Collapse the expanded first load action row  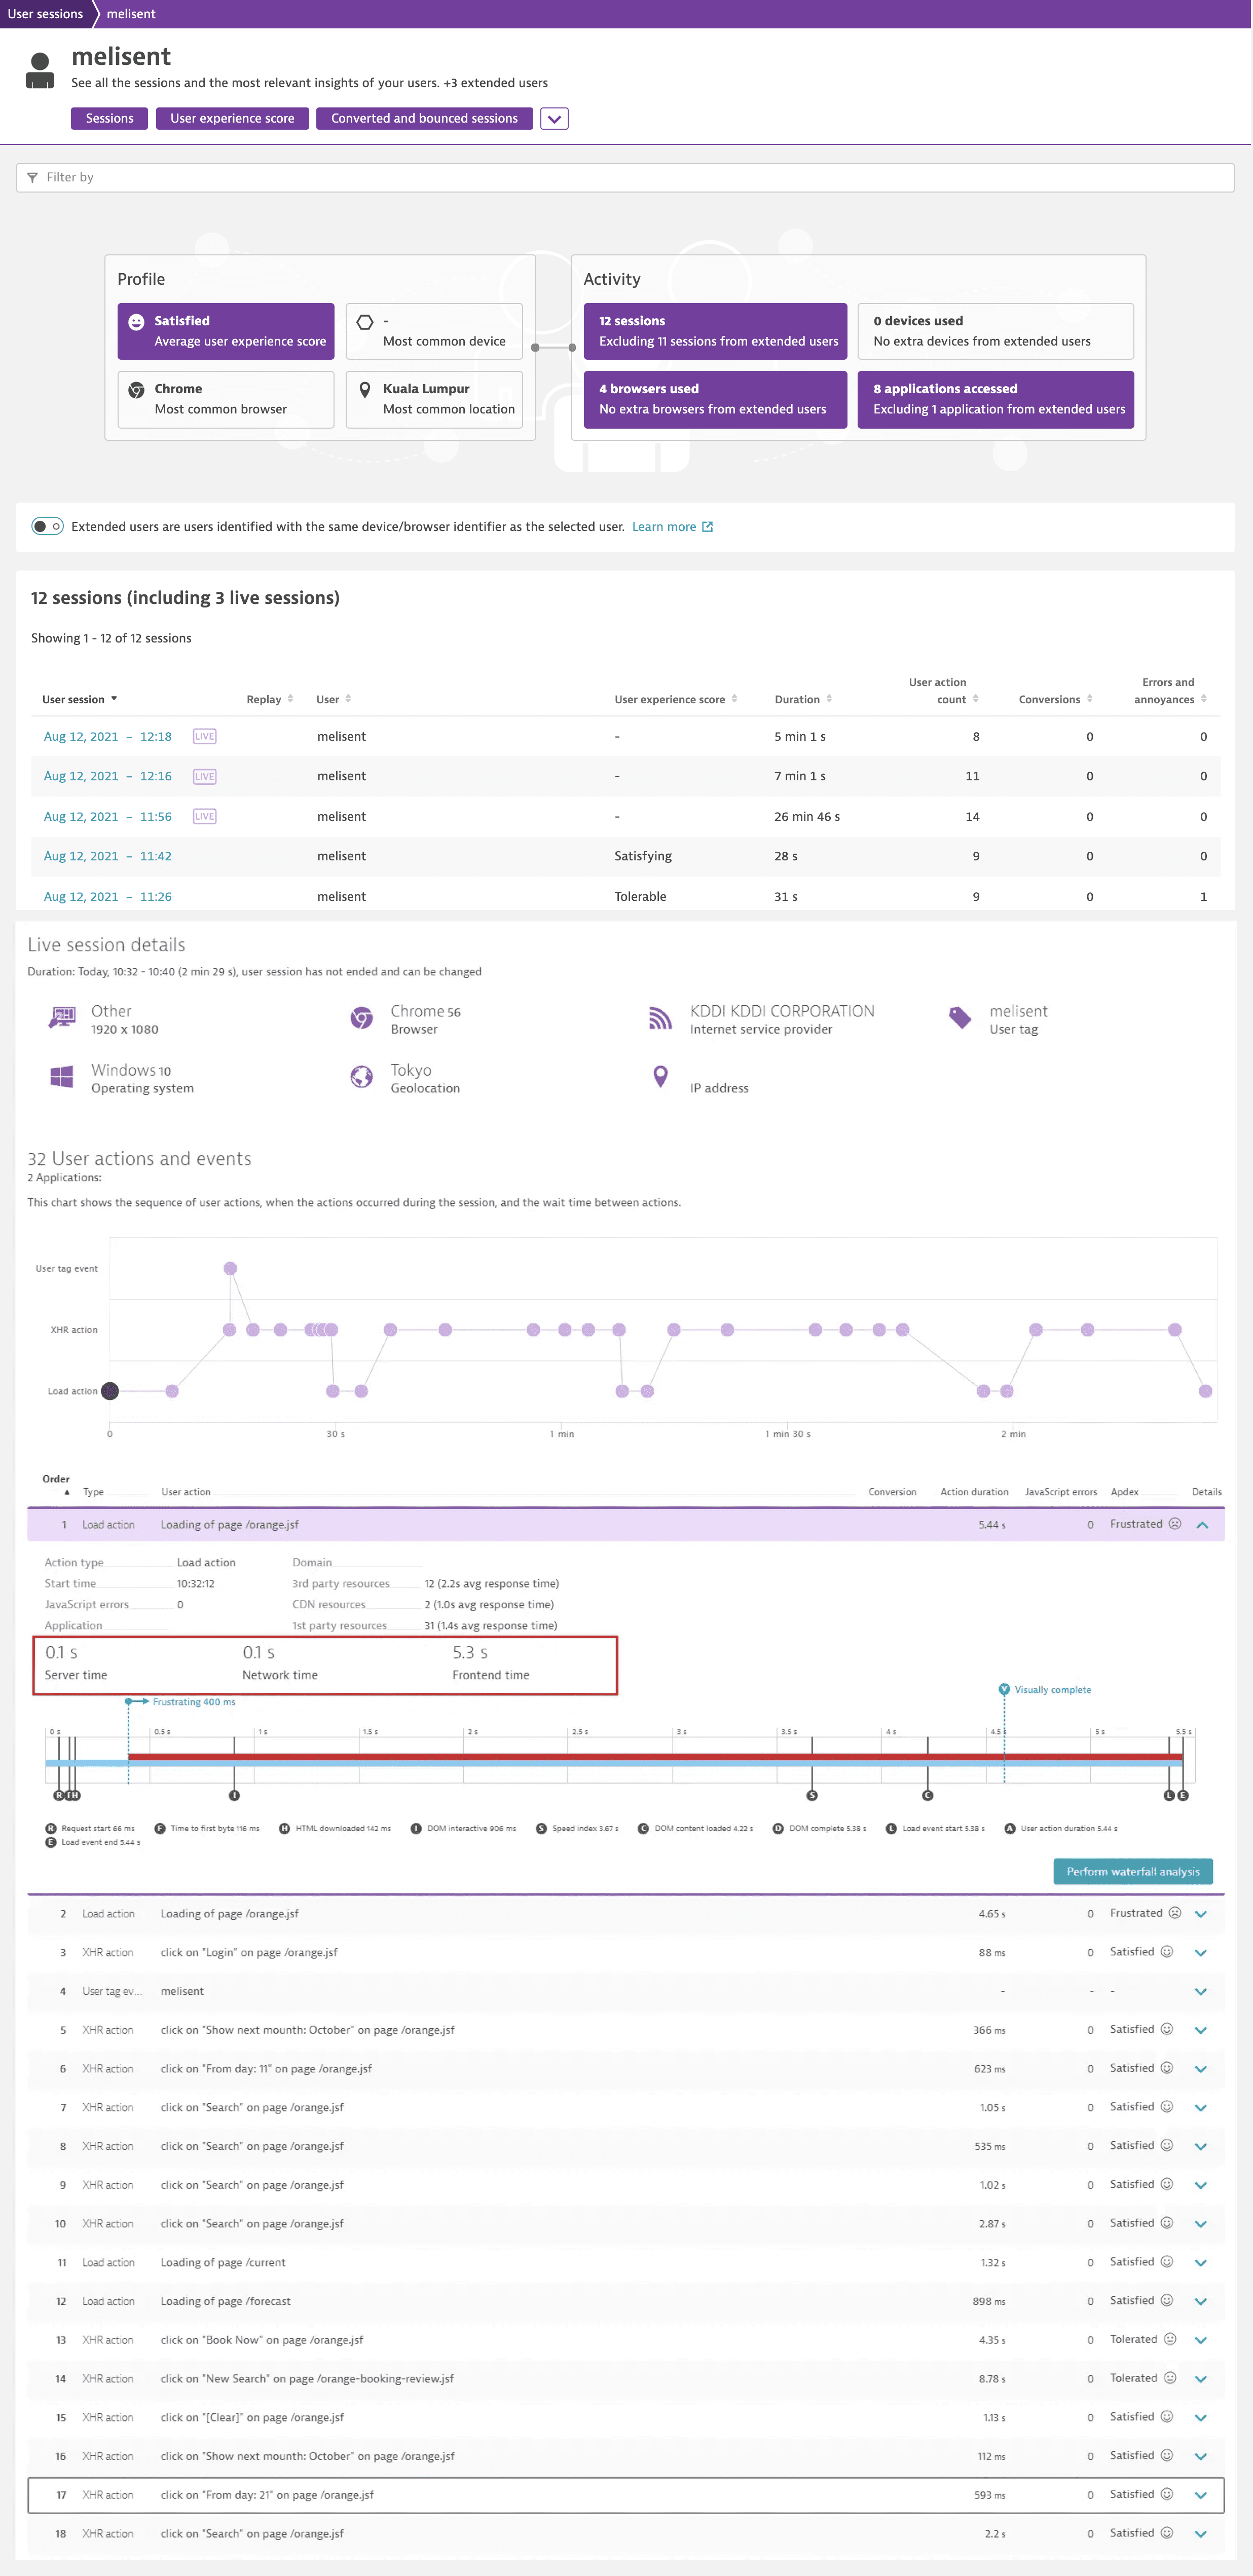point(1202,1525)
